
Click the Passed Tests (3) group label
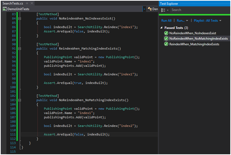point(176,28)
